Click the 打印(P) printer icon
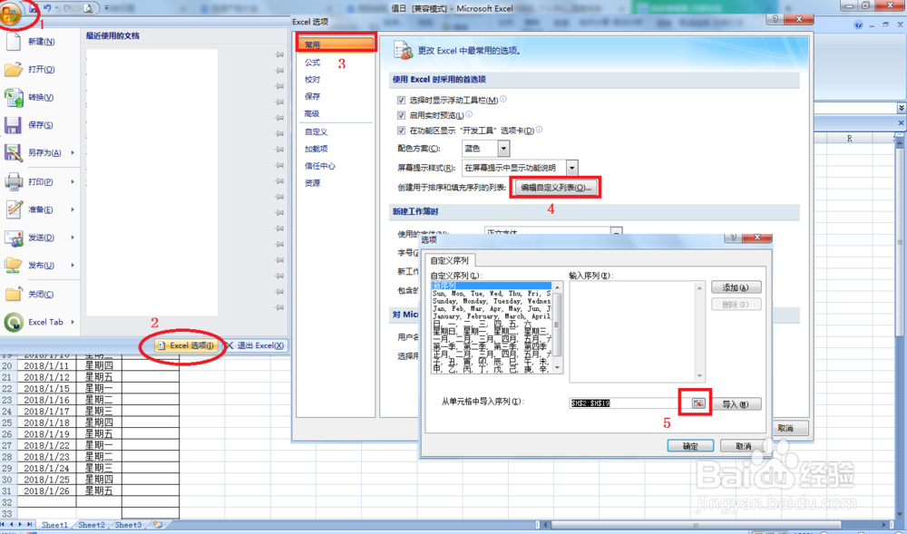The width and height of the screenshot is (907, 534). tap(14, 181)
